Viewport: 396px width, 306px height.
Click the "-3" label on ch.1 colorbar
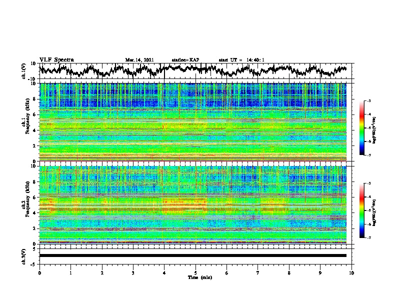(x=368, y=100)
